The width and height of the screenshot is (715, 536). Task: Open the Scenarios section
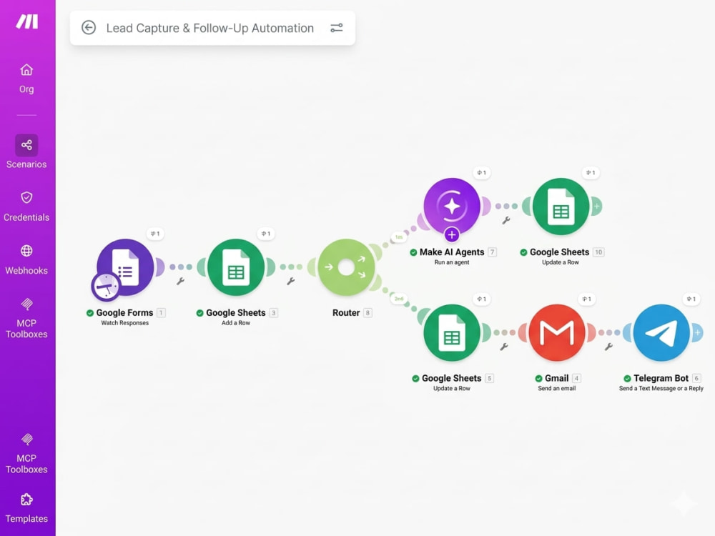26,152
